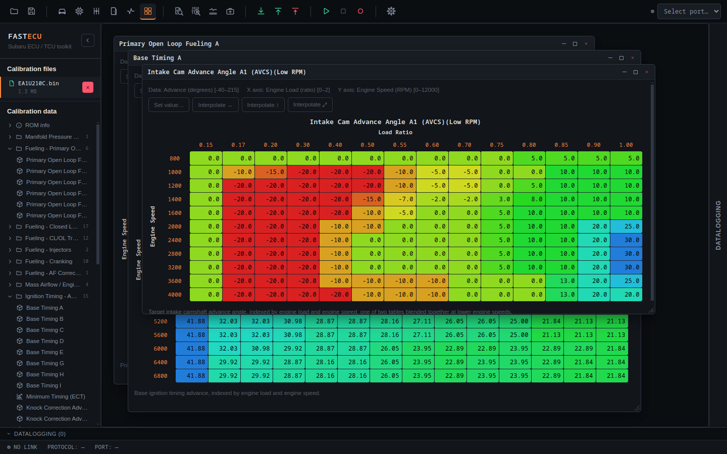Open the vertical DATALOGGING side tab
This screenshot has height=454, width=727.
[x=718, y=225]
